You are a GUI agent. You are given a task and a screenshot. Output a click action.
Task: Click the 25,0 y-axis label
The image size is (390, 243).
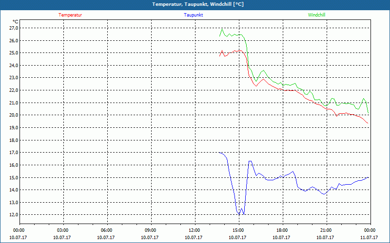click(14, 53)
